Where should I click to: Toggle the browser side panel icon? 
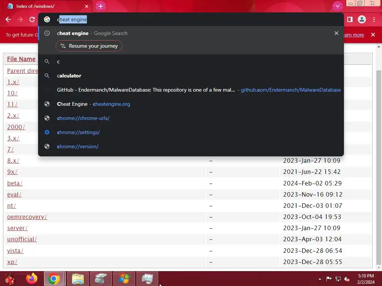coord(350,19)
